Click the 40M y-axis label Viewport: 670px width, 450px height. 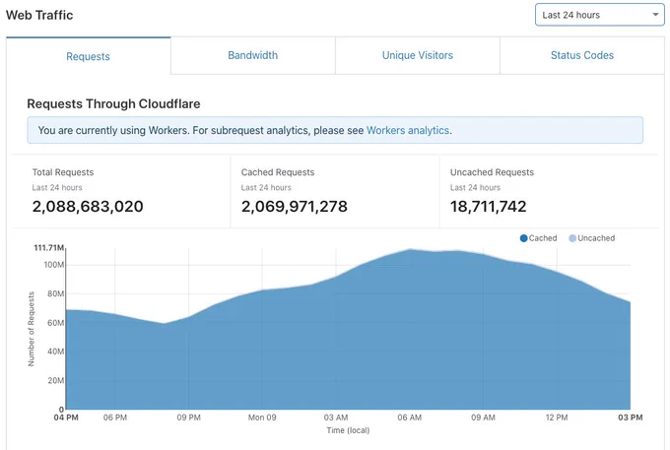55,352
